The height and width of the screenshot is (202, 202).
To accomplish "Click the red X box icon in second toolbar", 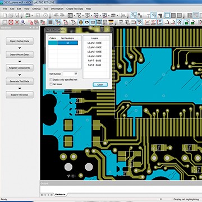I will 11,22.
